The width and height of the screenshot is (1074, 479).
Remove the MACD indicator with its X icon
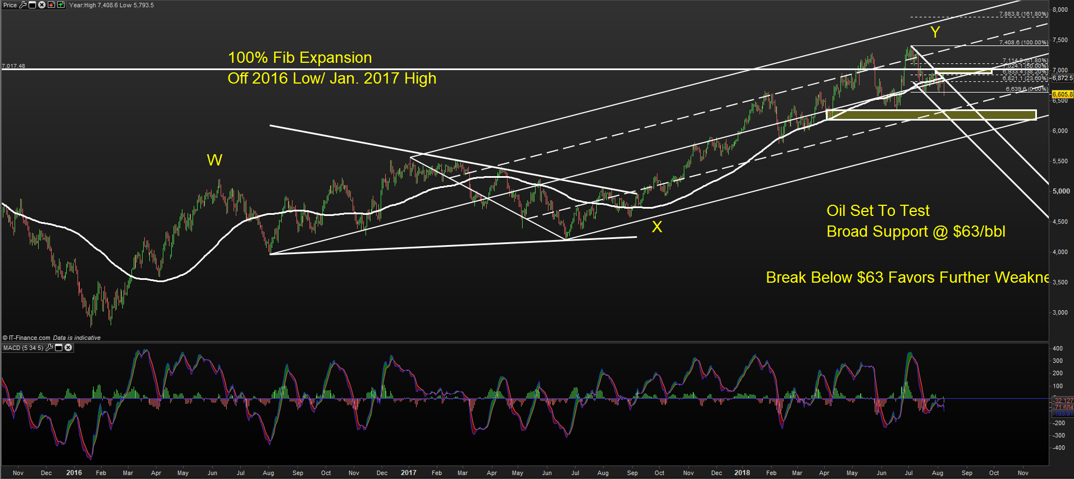pos(68,348)
